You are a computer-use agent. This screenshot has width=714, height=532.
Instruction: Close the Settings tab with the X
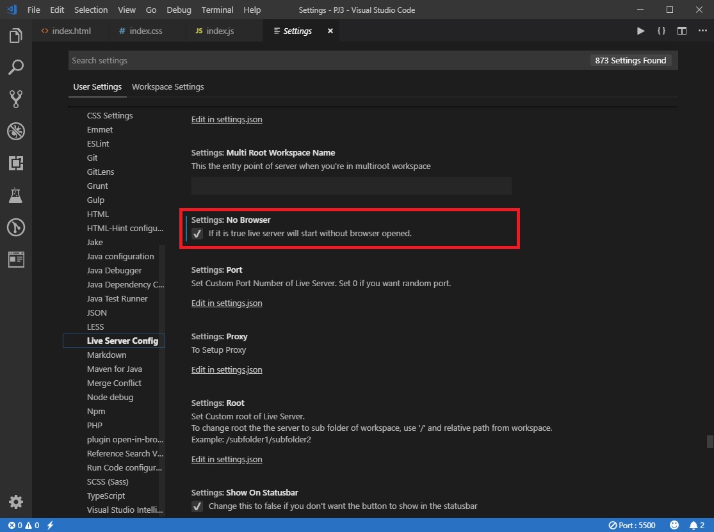coord(330,31)
